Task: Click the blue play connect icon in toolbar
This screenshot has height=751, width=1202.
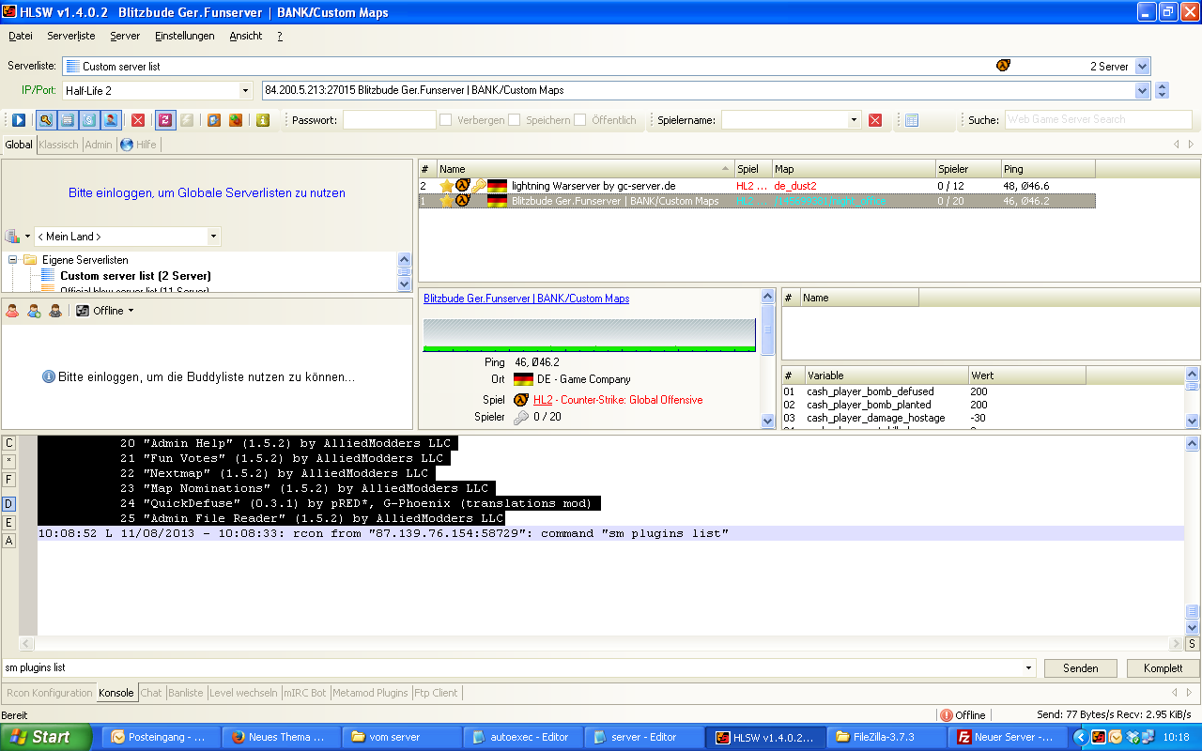Action: tap(19, 120)
